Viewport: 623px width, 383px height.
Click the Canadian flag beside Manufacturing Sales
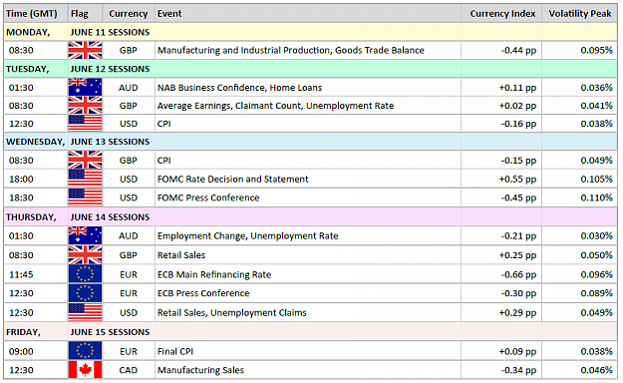pos(85,370)
